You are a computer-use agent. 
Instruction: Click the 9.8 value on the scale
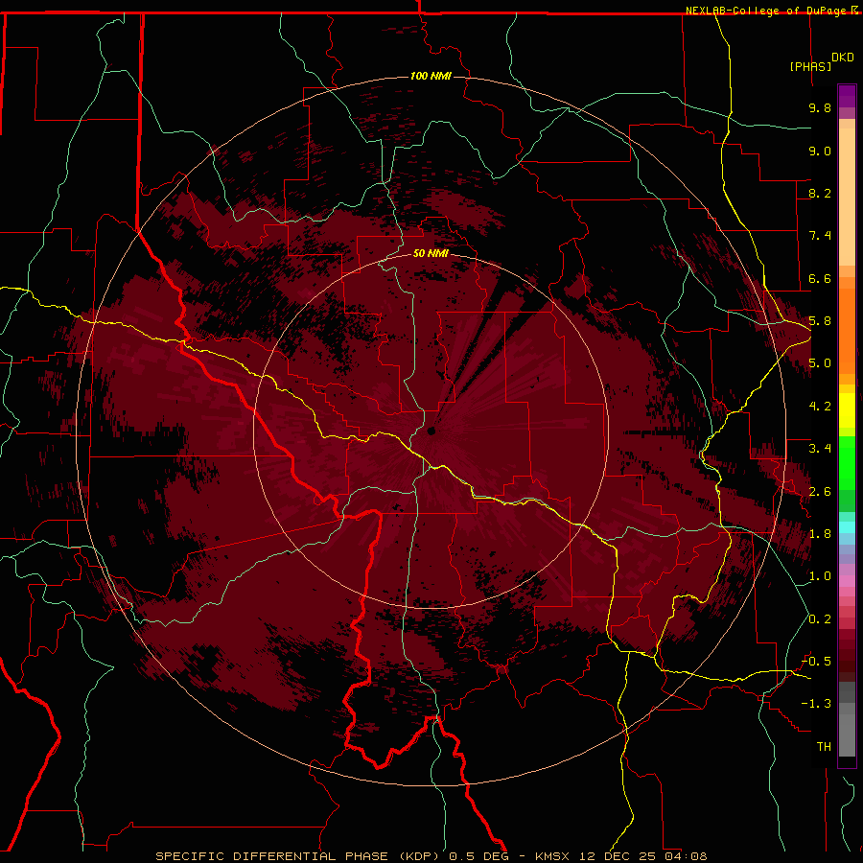[x=820, y=107]
